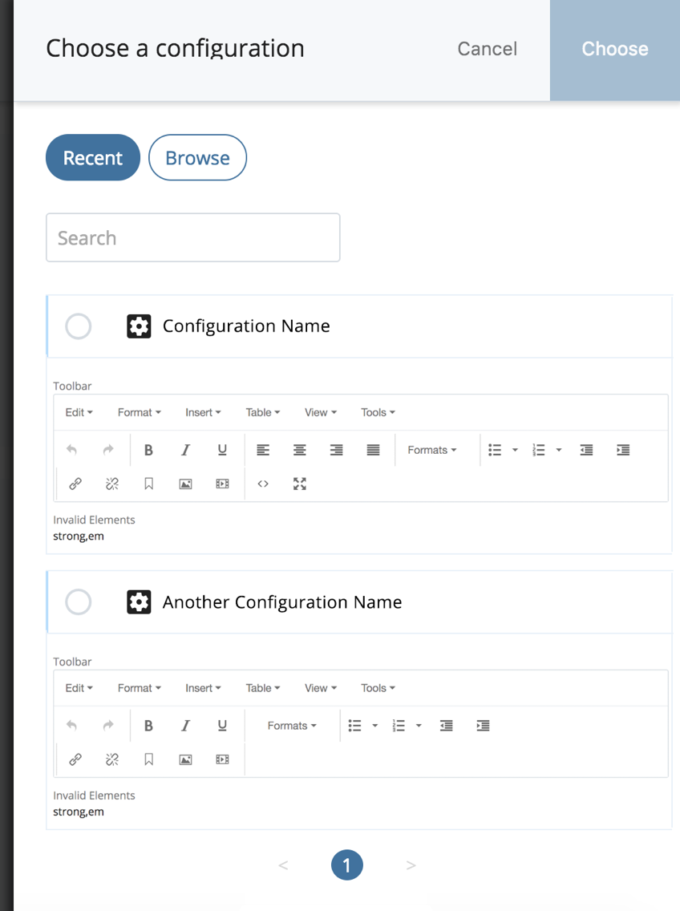
Task: Expand numbered list arrow in Configuration Name toolbar
Action: coord(559,450)
